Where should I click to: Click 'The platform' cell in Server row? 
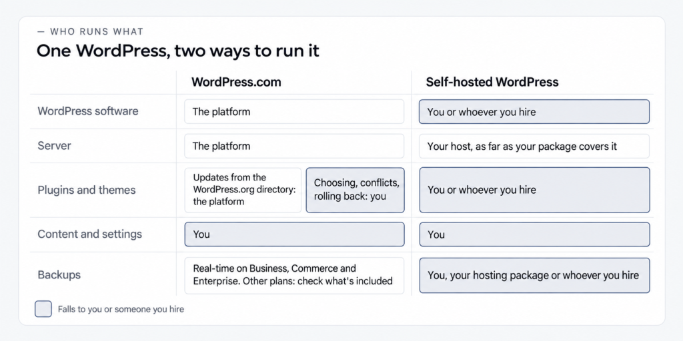[294, 146]
